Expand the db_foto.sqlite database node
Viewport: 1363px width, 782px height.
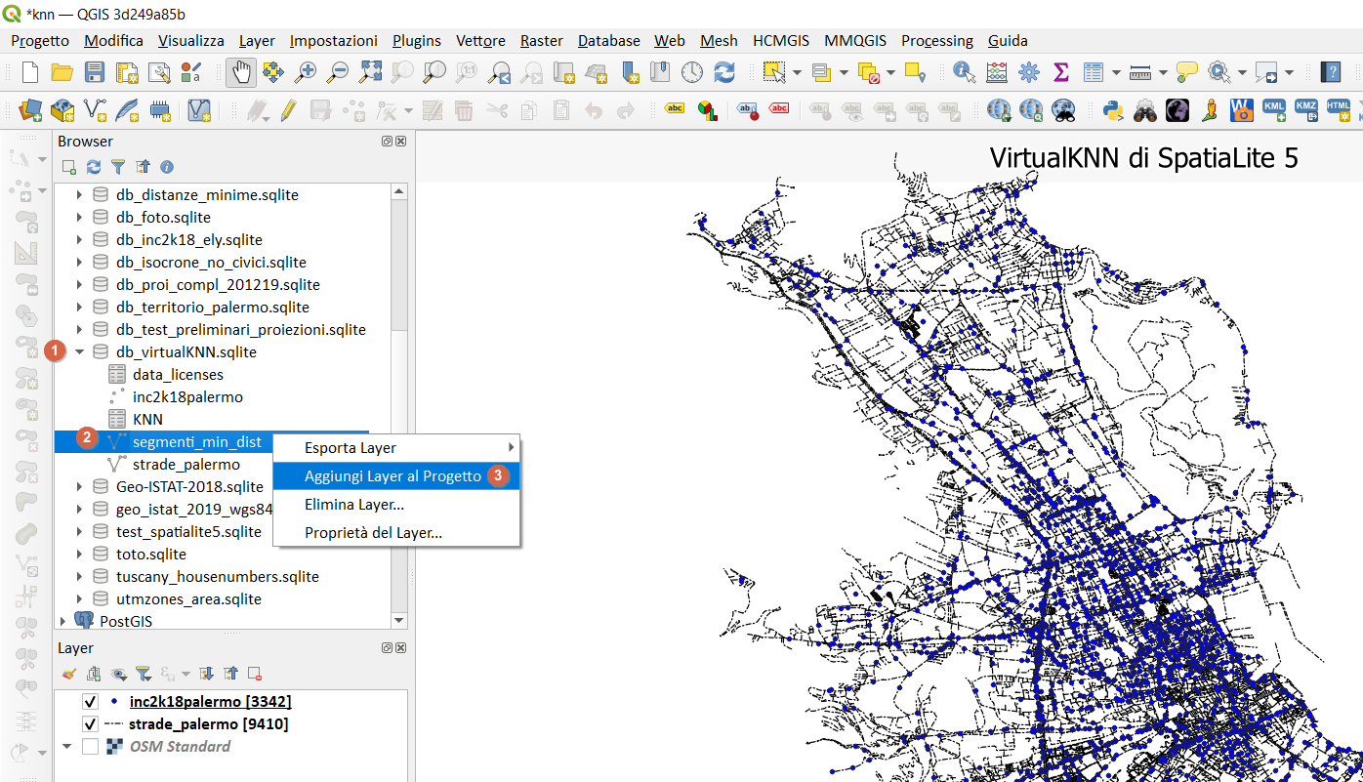(80, 218)
